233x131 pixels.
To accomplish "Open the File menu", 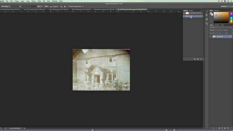I will point(7,1).
